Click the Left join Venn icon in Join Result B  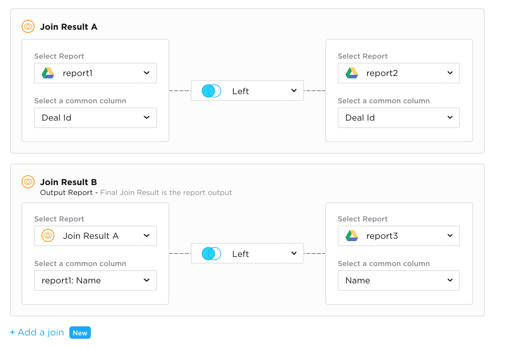(x=211, y=254)
